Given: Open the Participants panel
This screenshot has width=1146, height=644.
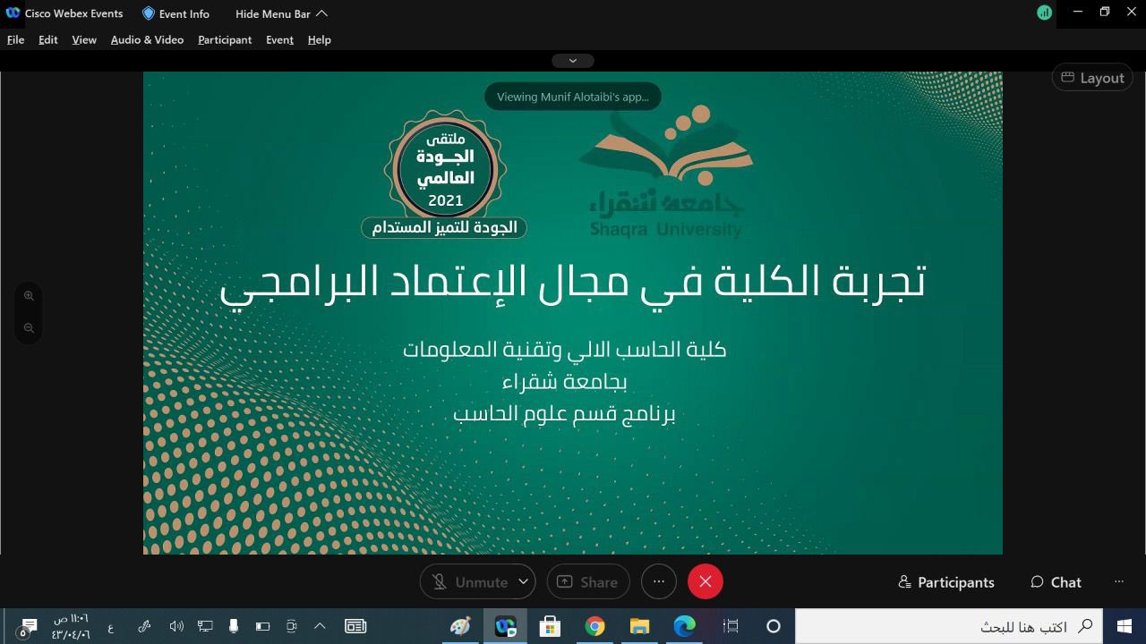Looking at the screenshot, I should tap(946, 582).
